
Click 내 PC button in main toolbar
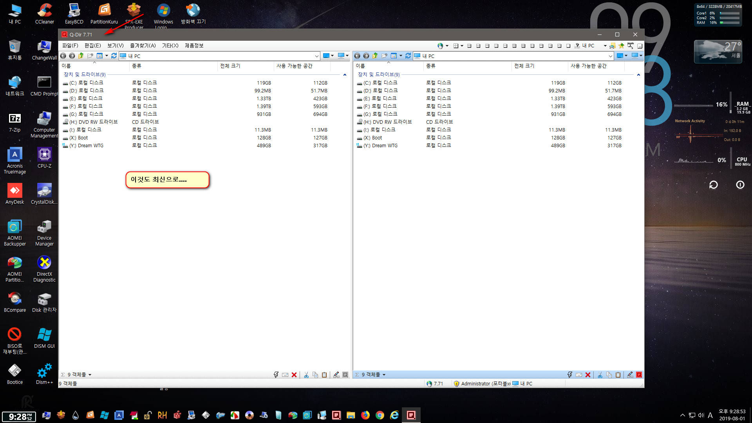coord(588,46)
